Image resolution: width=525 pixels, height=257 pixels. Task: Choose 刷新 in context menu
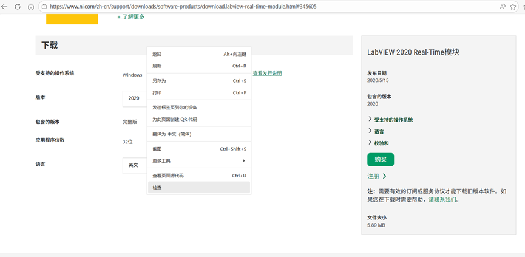(x=199, y=66)
